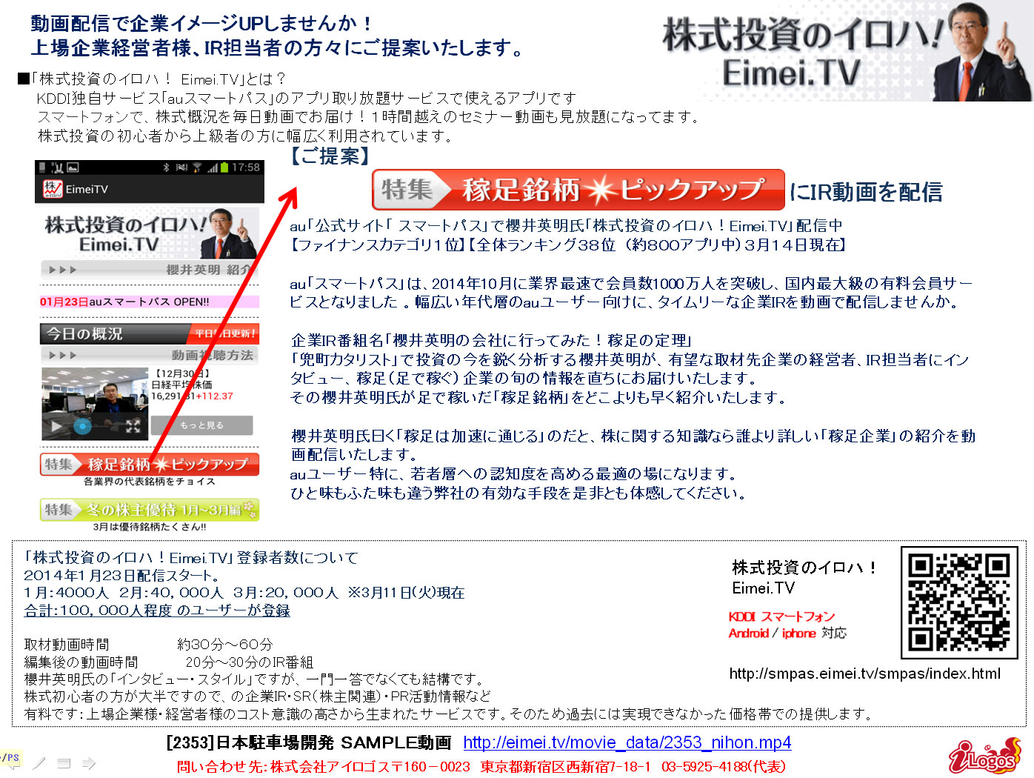Click the 【ご提案】 heading
The width and height of the screenshot is (1034, 778).
(329, 156)
